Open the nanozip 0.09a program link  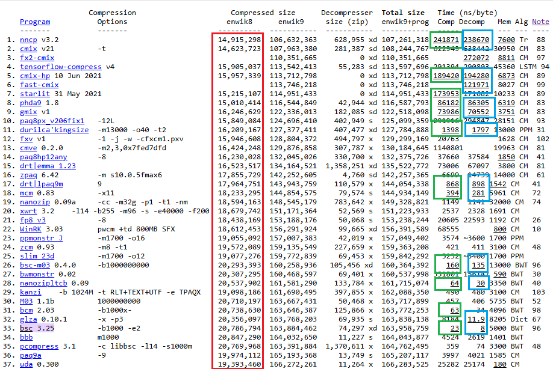click(x=35, y=203)
